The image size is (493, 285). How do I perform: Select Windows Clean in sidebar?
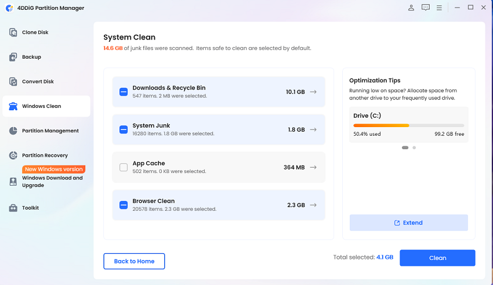coord(46,106)
